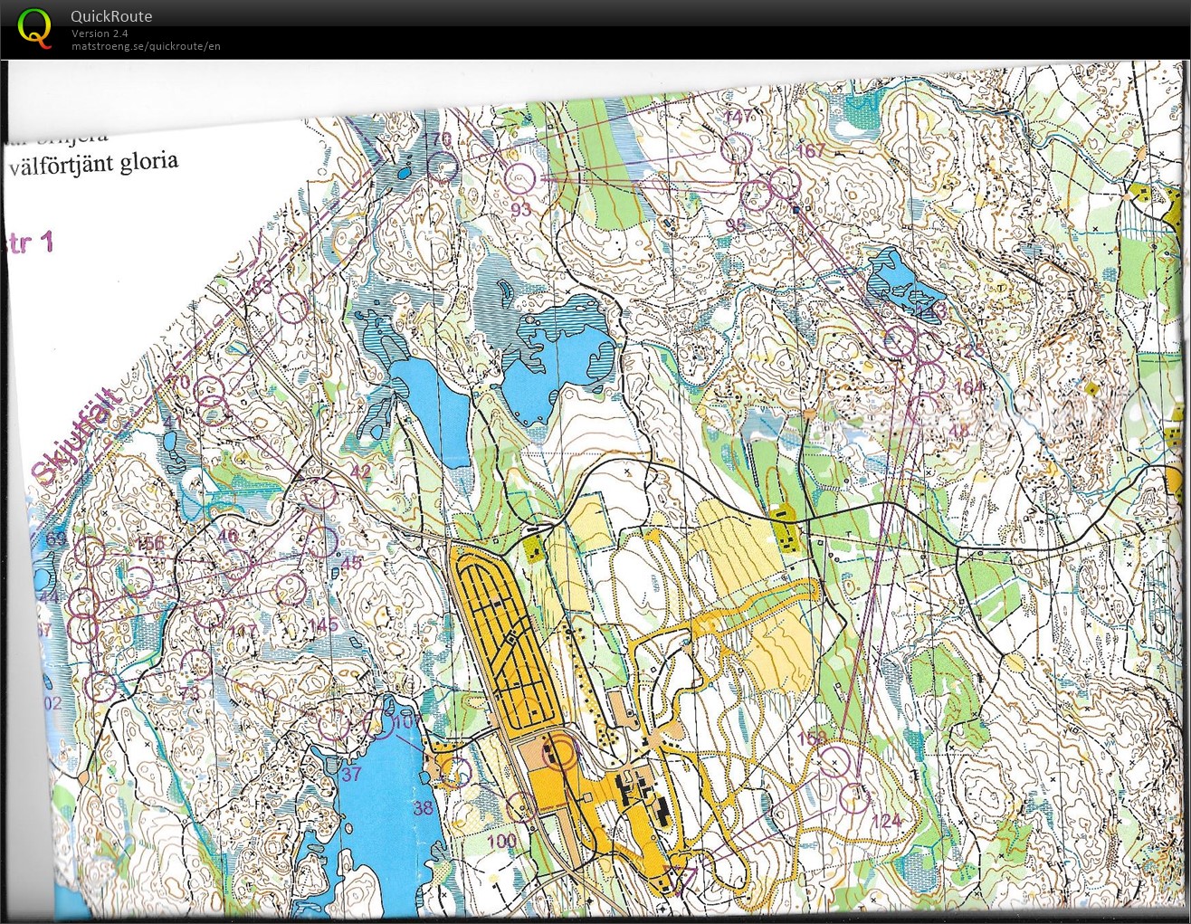Viewport: 1191px width, 924px height.
Task: Click control number 73 on map
Action: (188, 694)
